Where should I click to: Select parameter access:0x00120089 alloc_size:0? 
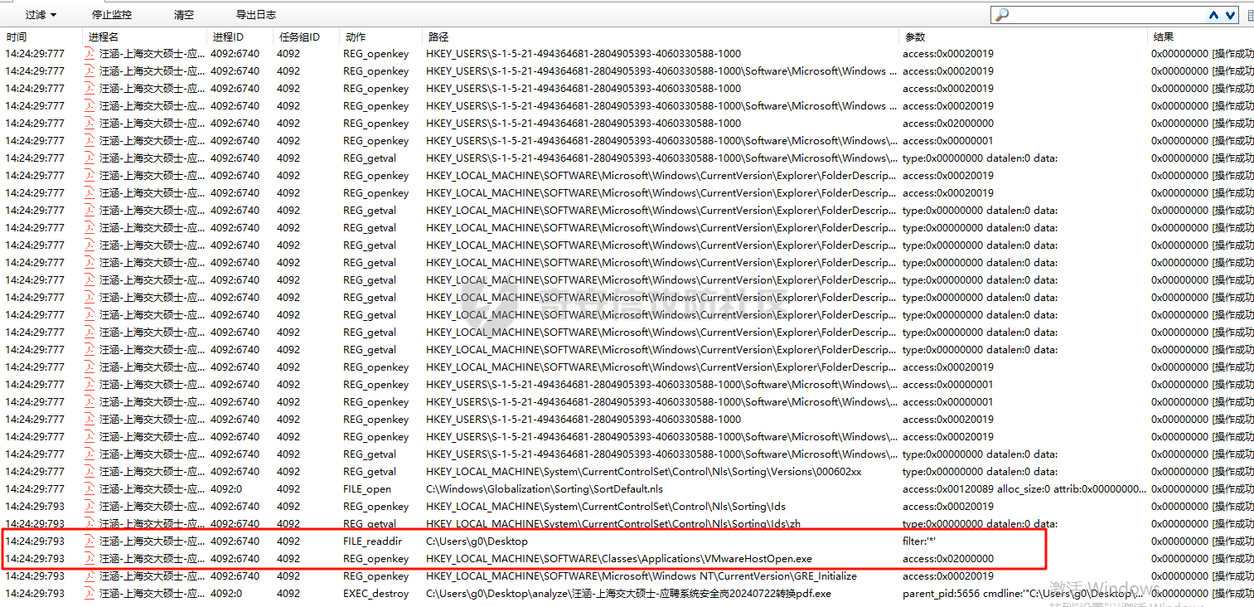(1023, 489)
